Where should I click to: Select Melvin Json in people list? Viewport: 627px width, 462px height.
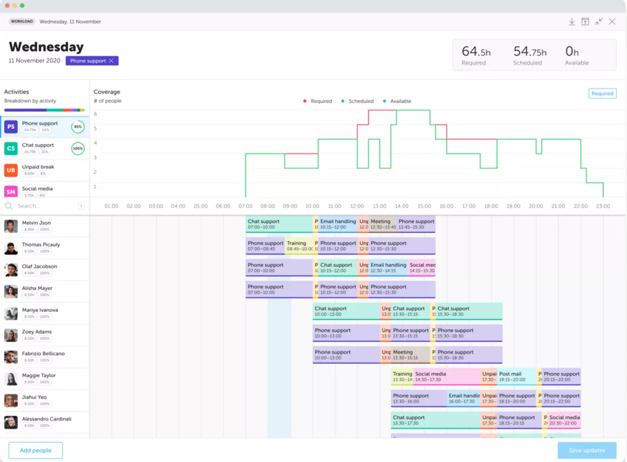36,223
